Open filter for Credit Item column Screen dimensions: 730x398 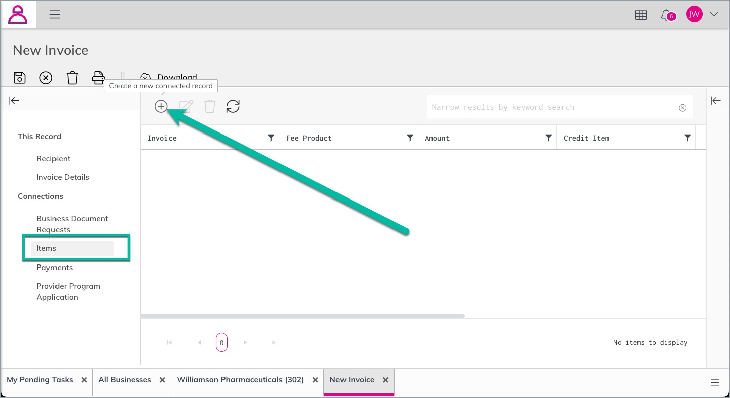pyautogui.click(x=687, y=138)
